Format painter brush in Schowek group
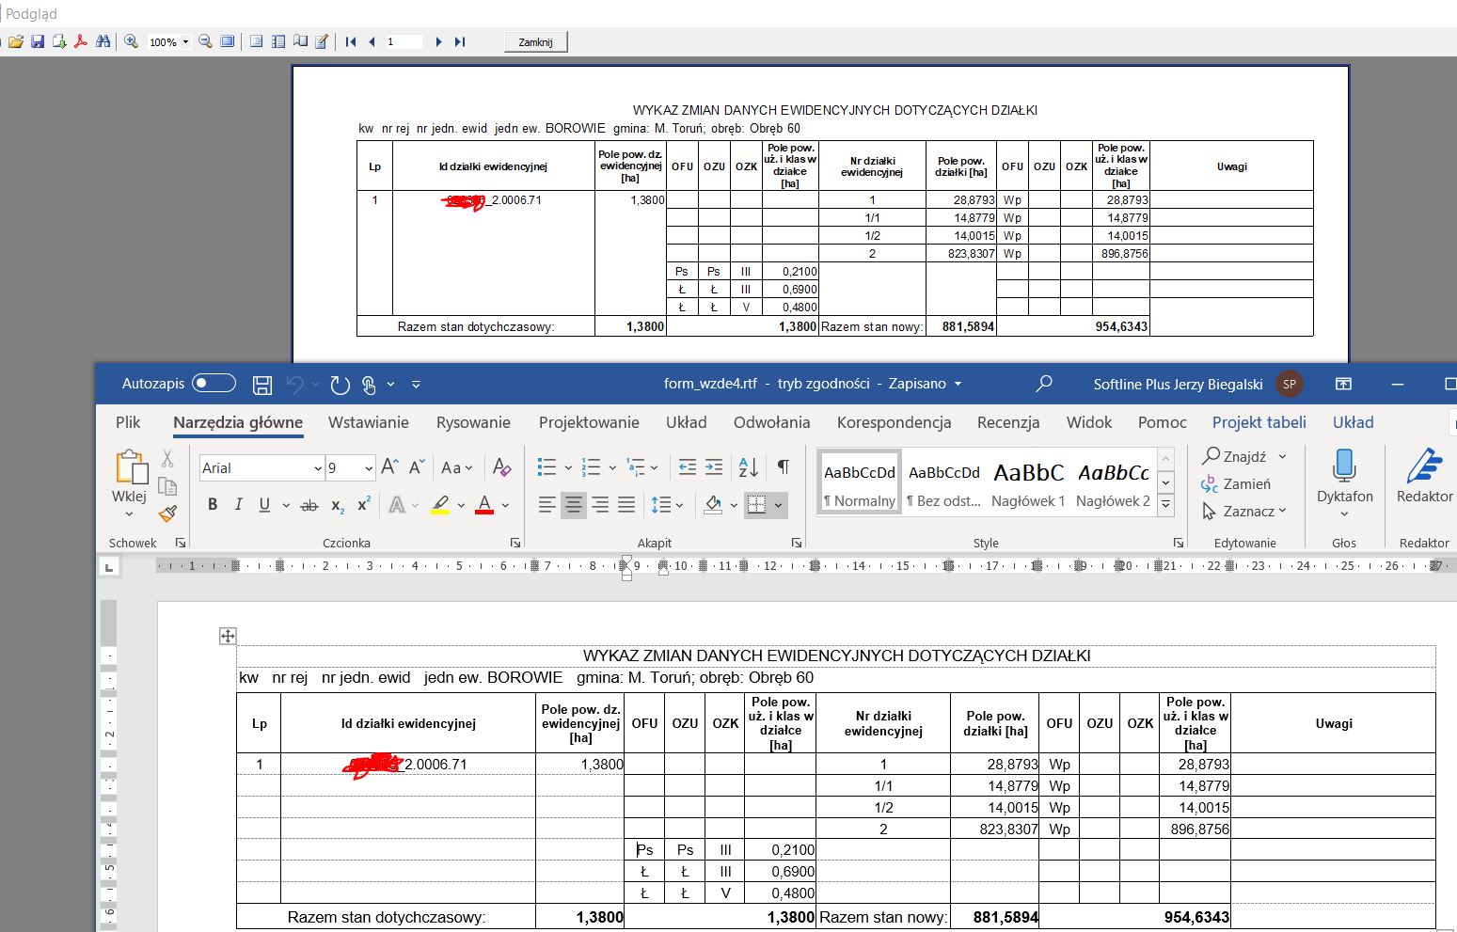 (167, 513)
